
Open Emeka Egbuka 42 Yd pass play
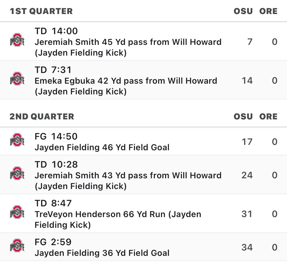point(126,81)
